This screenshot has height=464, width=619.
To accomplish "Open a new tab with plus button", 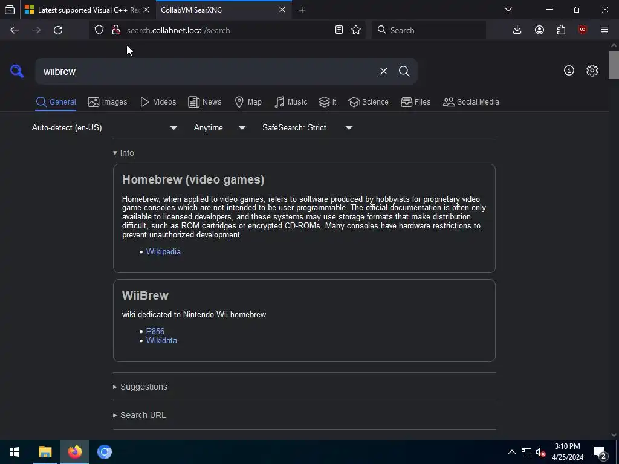I will (x=302, y=10).
